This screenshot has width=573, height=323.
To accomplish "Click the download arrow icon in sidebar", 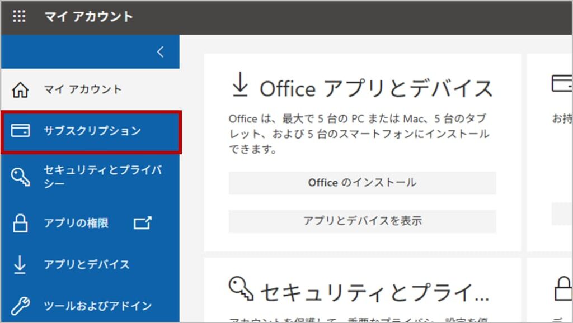I will coord(20,264).
